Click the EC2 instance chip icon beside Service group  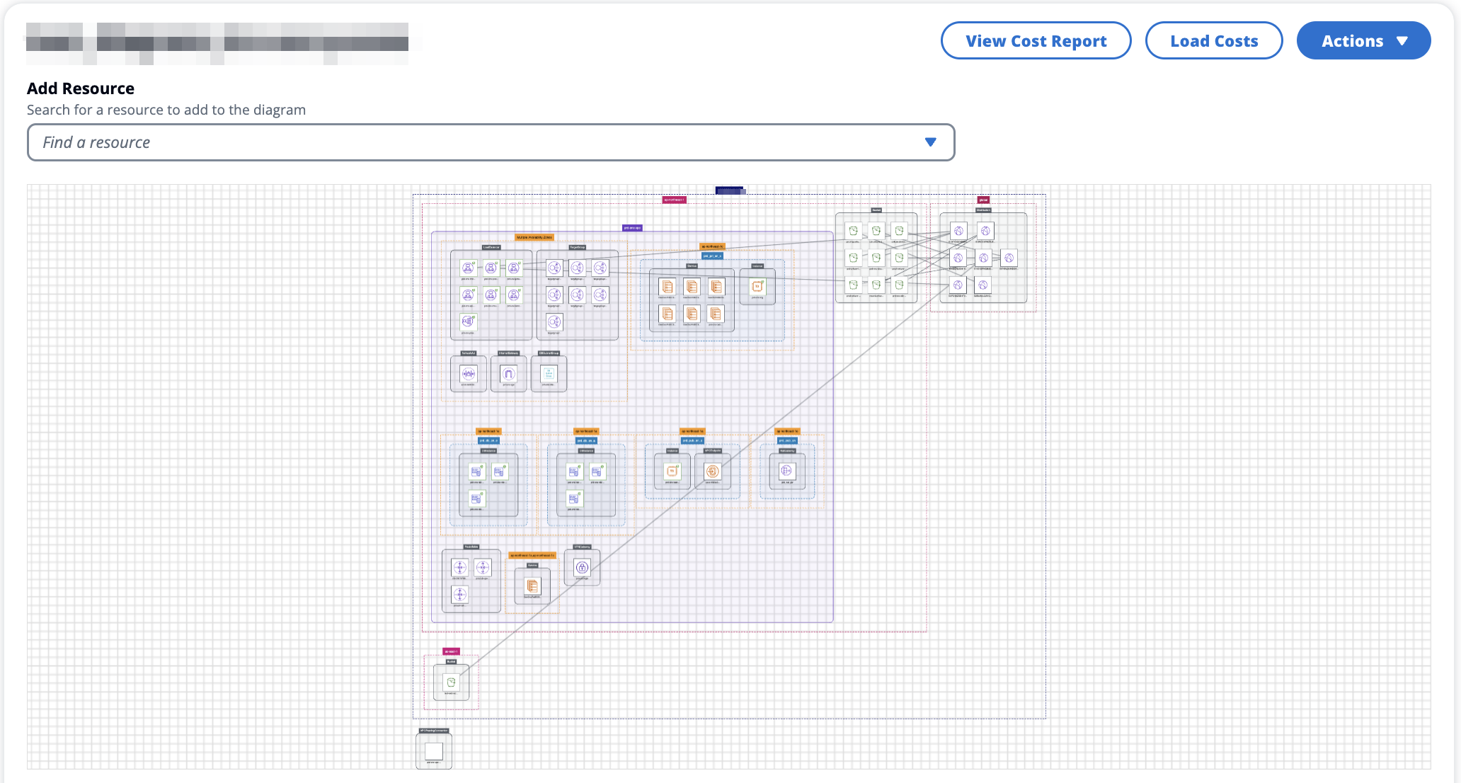point(757,287)
